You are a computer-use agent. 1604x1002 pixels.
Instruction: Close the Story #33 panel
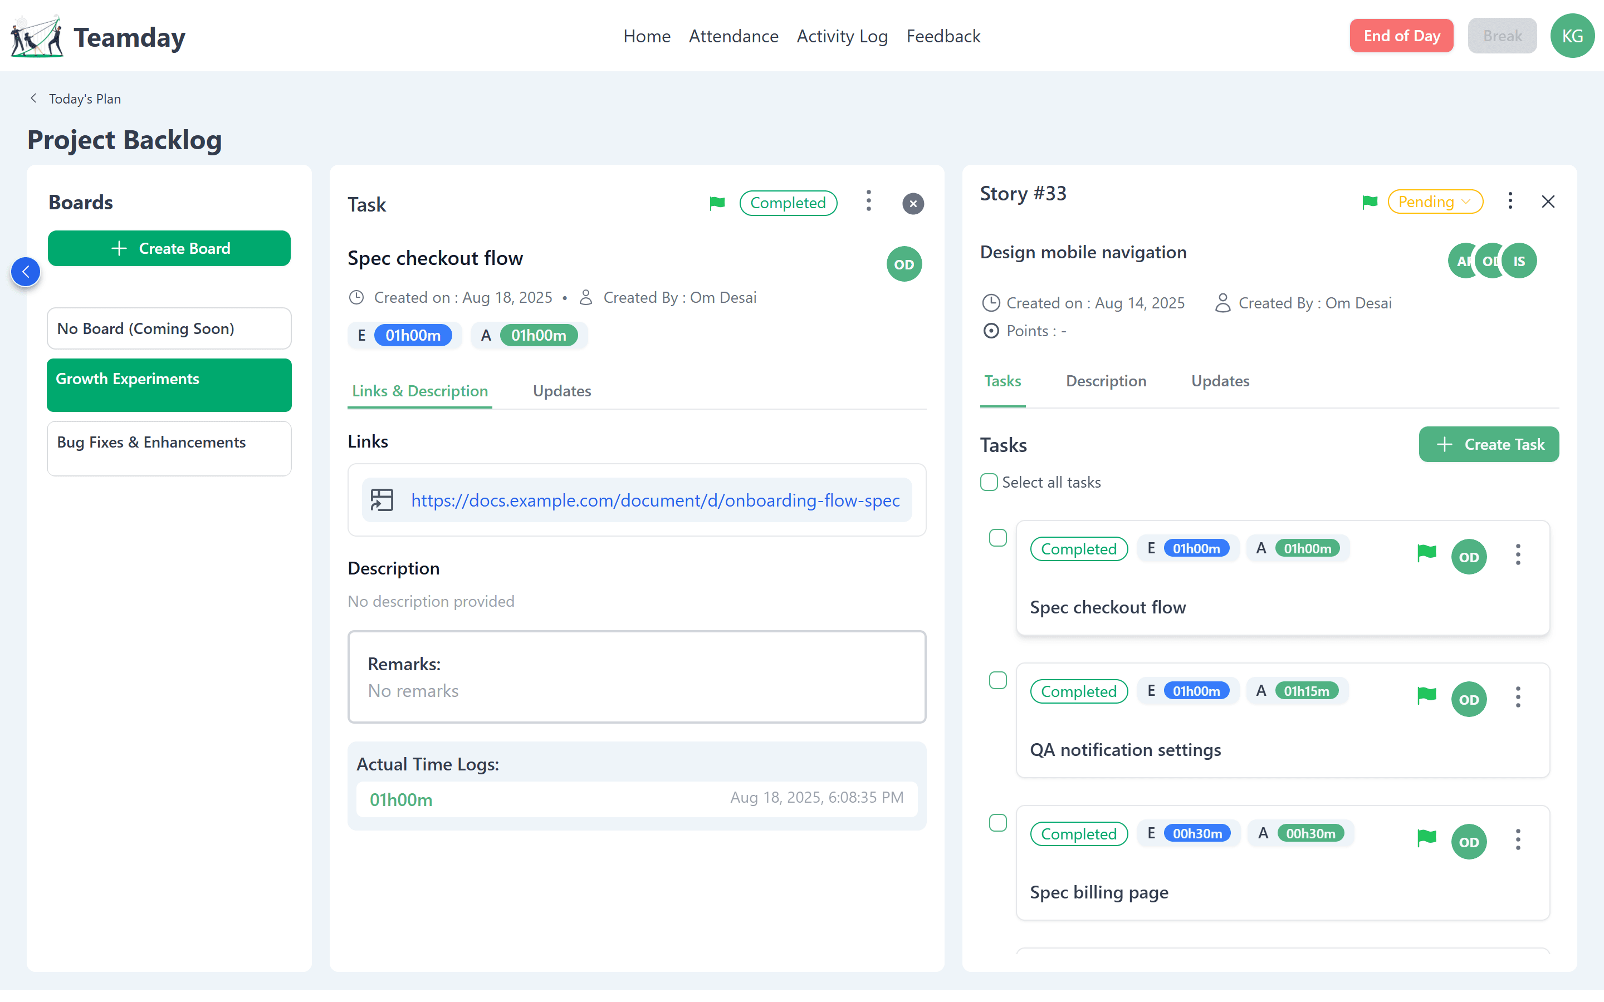click(1548, 202)
